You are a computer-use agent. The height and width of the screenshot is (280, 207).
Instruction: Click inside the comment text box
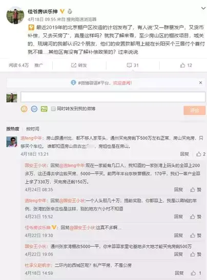(x=113, y=97)
